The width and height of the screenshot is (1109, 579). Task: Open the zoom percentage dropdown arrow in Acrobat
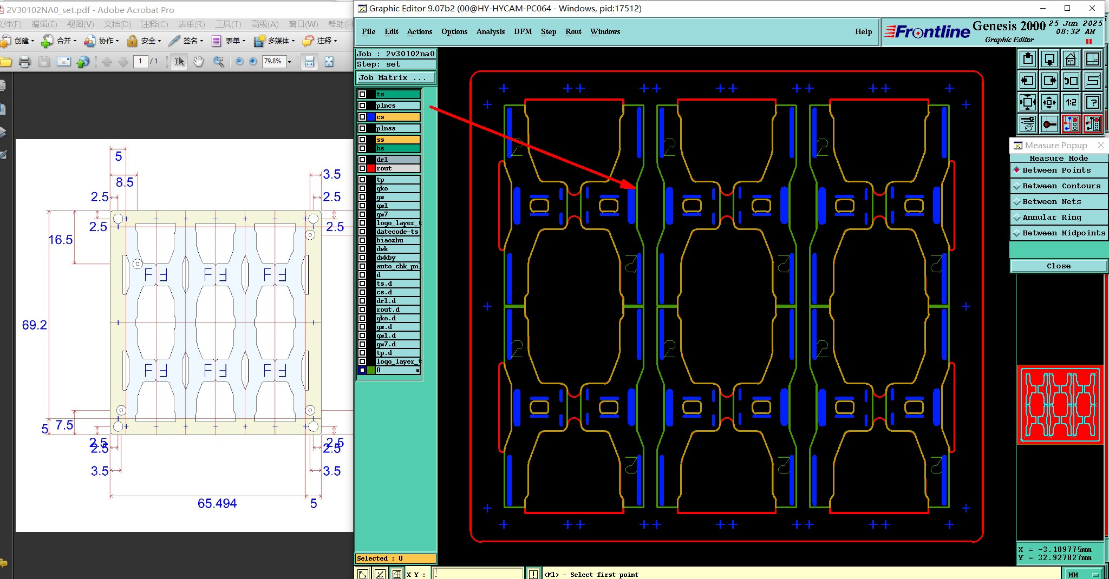click(x=289, y=62)
